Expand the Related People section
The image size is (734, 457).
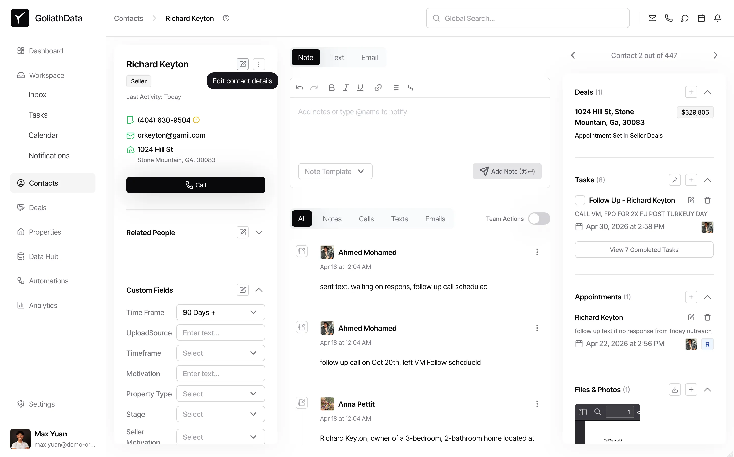point(259,232)
